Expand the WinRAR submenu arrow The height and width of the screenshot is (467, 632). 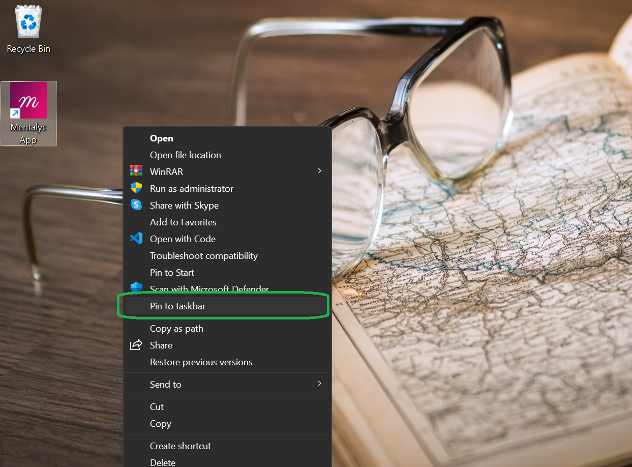click(319, 171)
